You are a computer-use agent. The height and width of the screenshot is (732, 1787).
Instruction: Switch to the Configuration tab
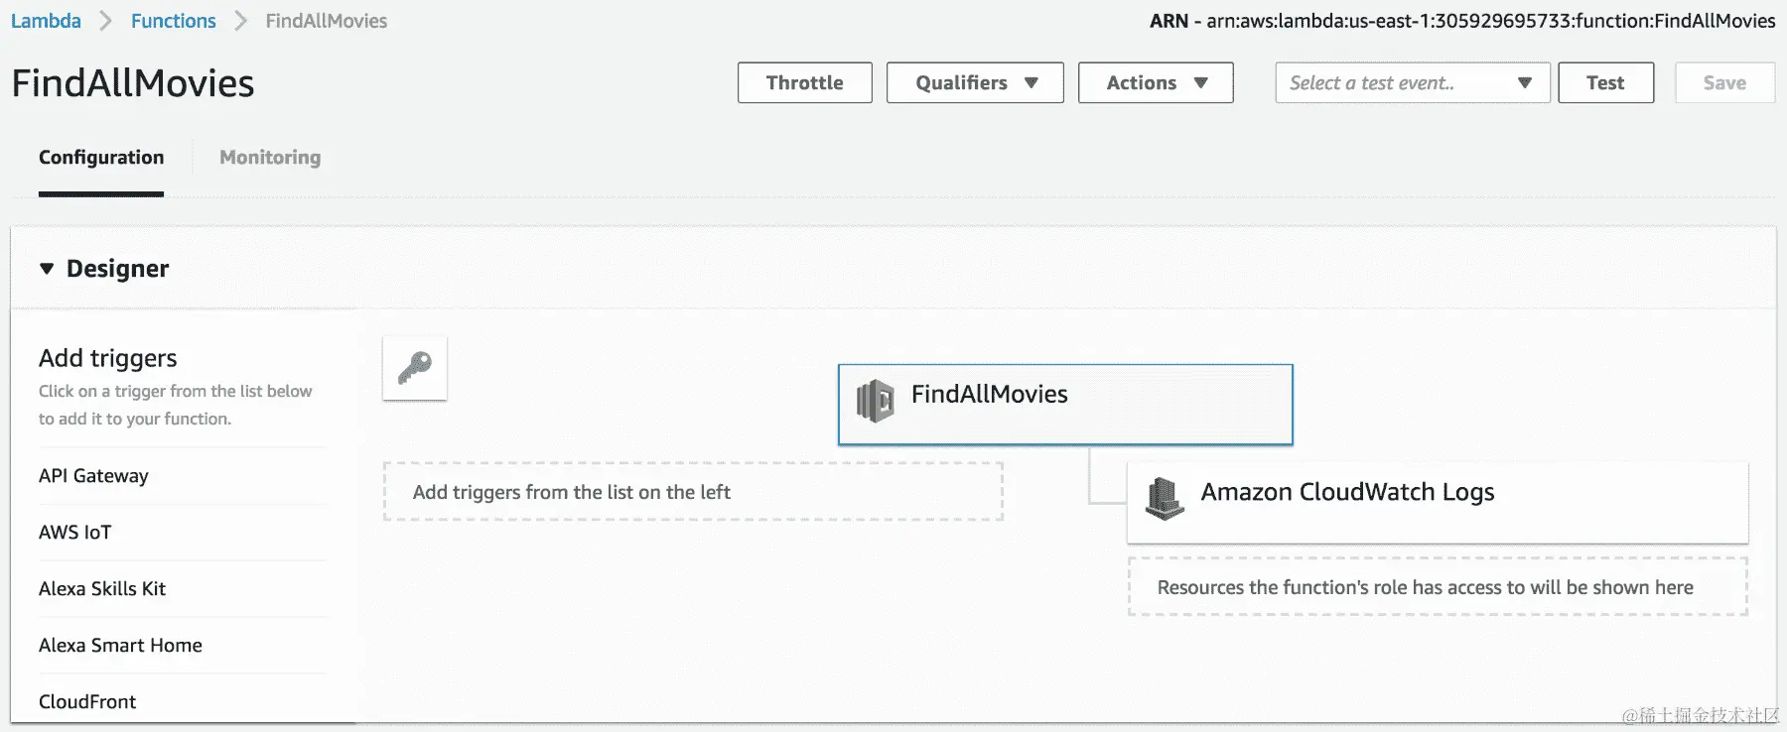(x=101, y=158)
